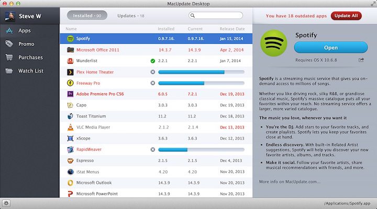Sort by the Installed column header
377x209 pixels.
click(x=166, y=29)
